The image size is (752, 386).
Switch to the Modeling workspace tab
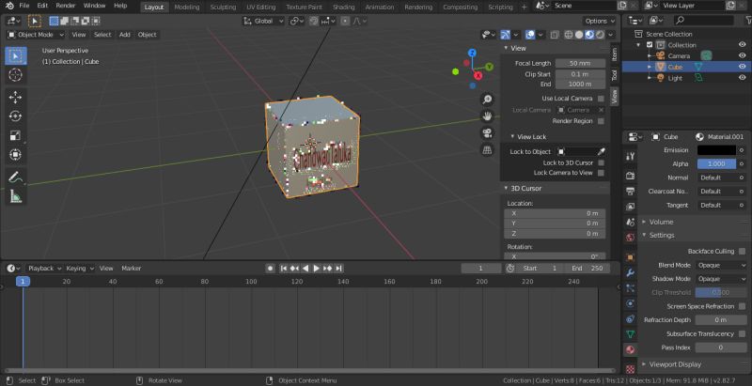187,7
